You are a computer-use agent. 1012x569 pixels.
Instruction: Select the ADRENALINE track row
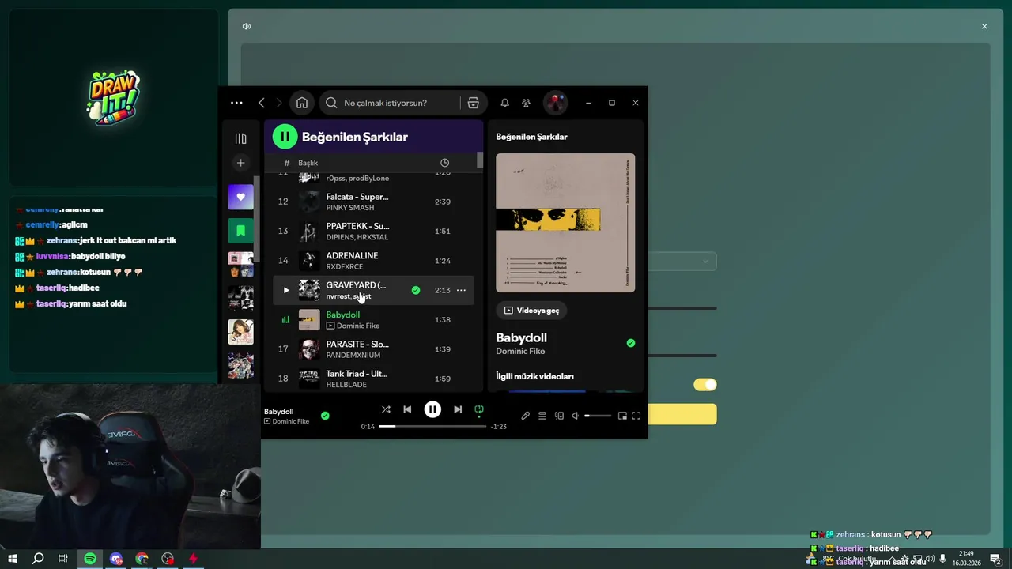(x=373, y=261)
